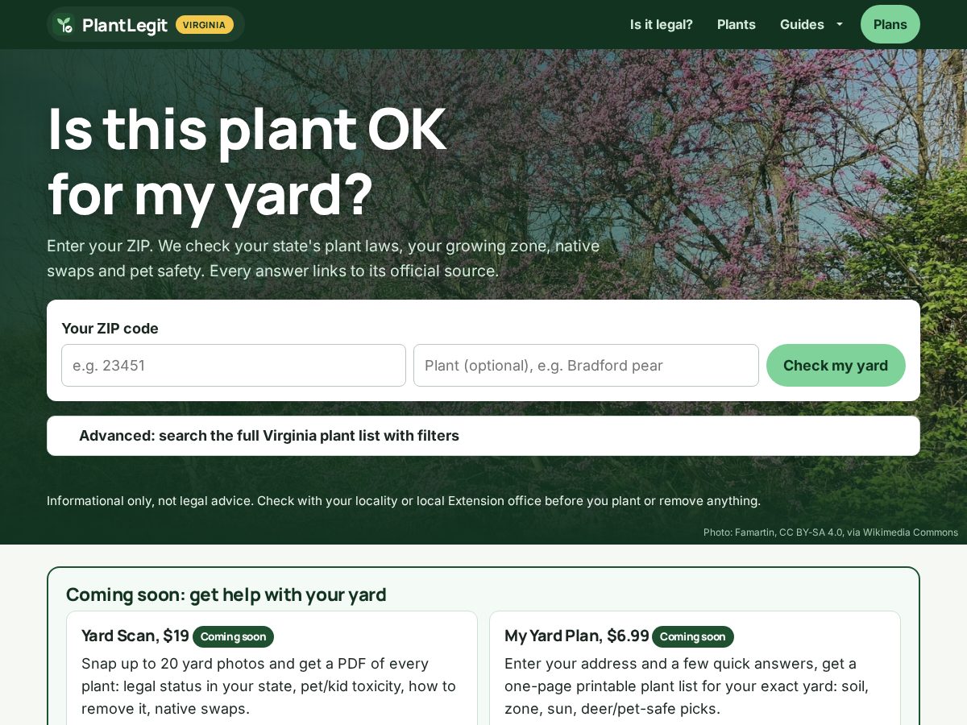Click the Plans button in header
This screenshot has width=967, height=725.
pos(890,24)
